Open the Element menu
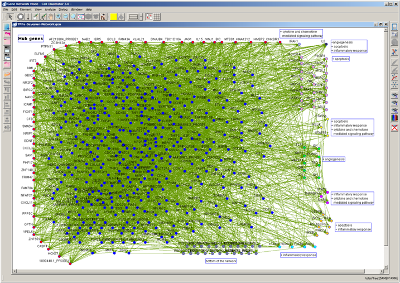Screen dimensions: 400x283 (26, 9)
